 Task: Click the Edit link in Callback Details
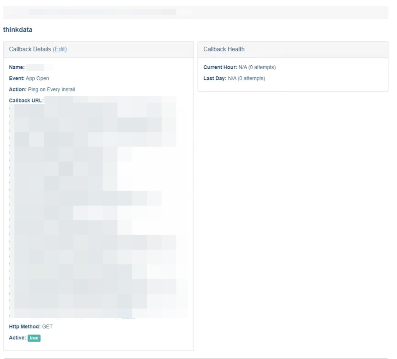60,49
